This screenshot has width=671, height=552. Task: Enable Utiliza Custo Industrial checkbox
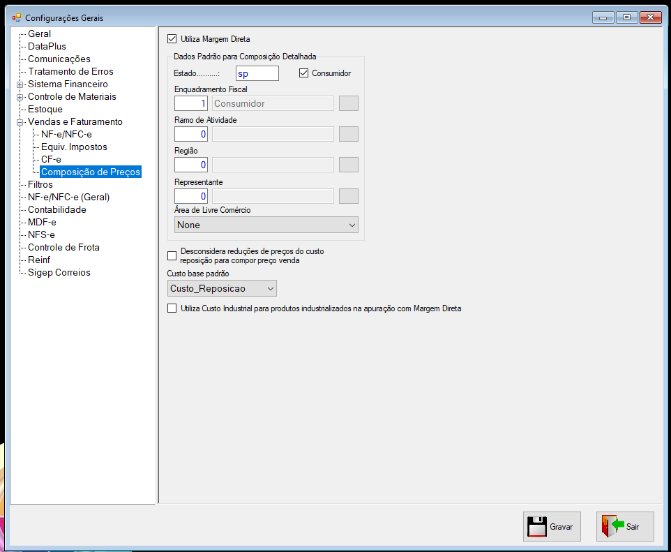click(x=172, y=308)
